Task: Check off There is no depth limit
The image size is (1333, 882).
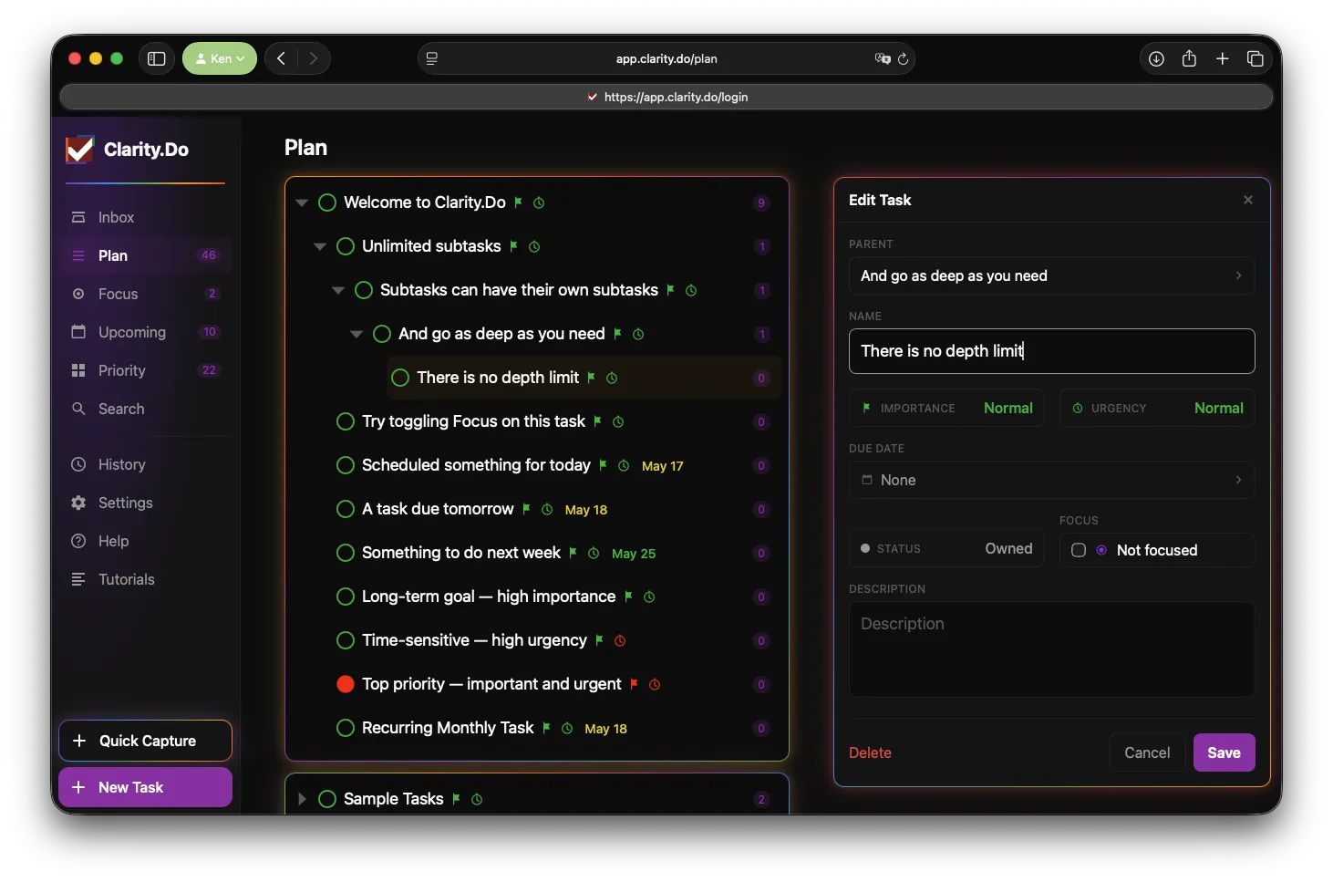Action: pos(400,378)
